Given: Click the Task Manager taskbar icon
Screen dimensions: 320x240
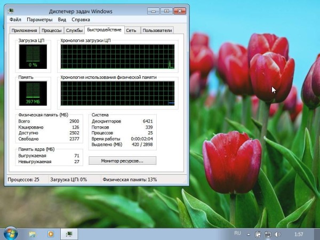Looking at the screenshot, I should (69, 234).
